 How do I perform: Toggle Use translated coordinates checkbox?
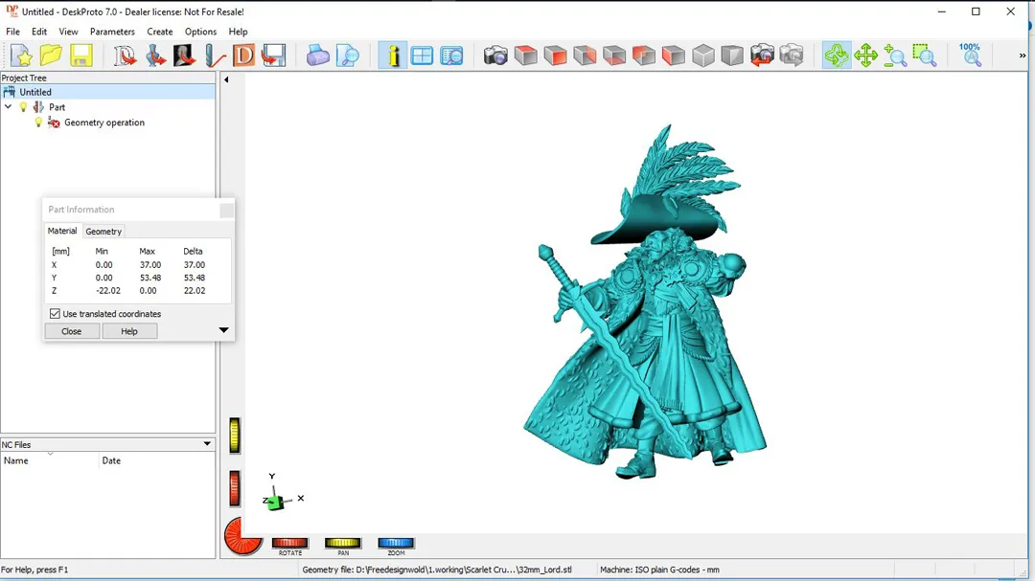pos(55,314)
